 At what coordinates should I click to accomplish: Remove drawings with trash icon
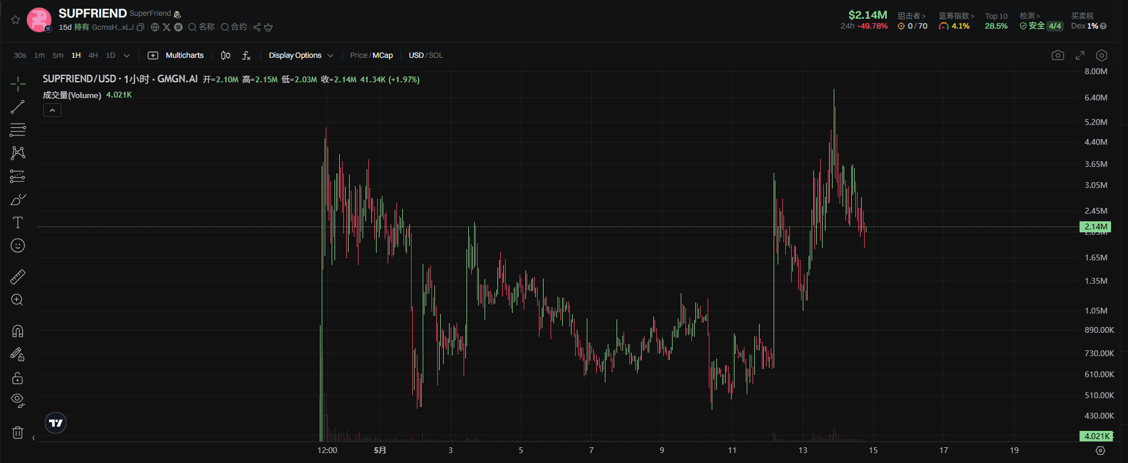[x=18, y=433]
